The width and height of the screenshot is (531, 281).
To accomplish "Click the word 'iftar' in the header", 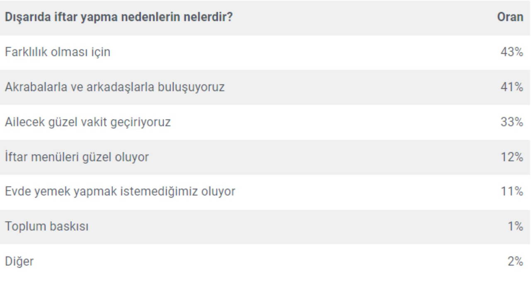I will click(x=66, y=18).
